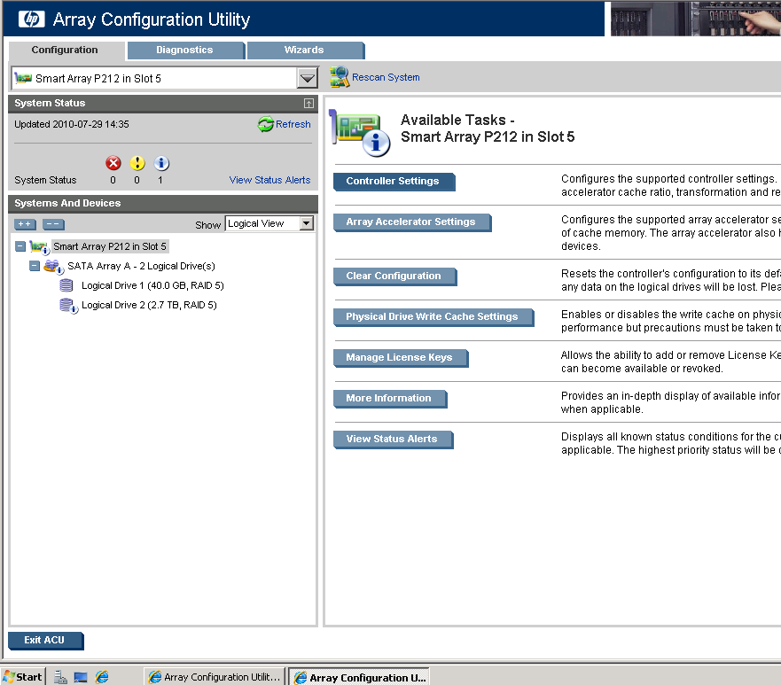Click the Clear Configuration button

394,276
